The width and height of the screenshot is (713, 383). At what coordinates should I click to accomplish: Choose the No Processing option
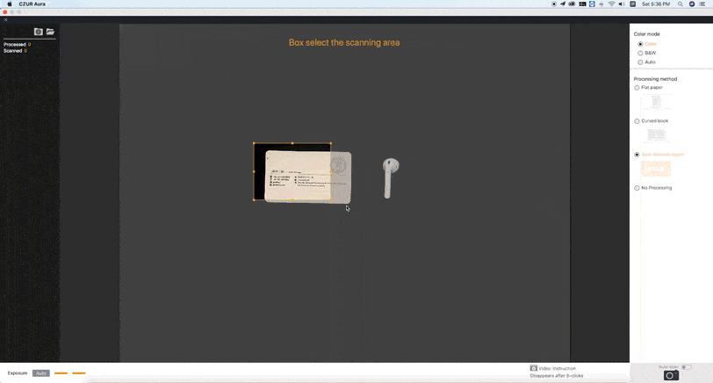coord(637,188)
